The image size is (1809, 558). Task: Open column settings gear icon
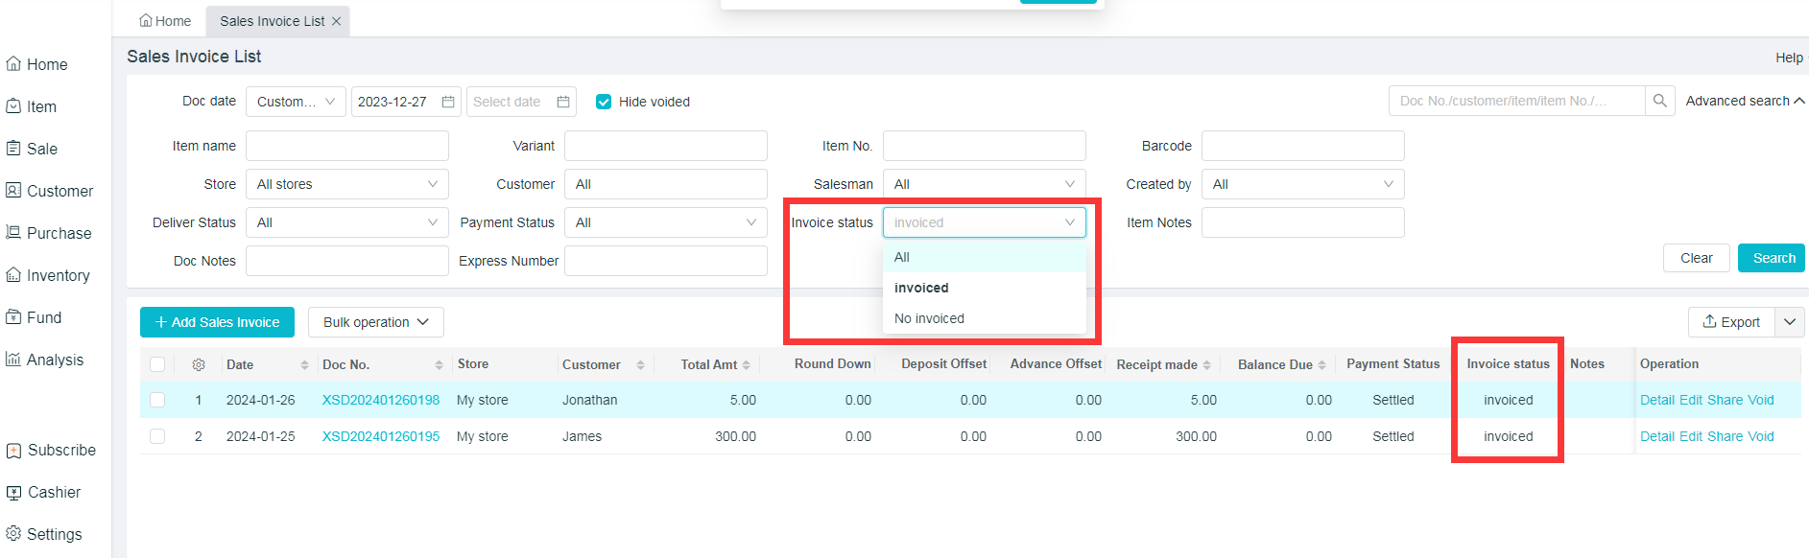pos(199,365)
